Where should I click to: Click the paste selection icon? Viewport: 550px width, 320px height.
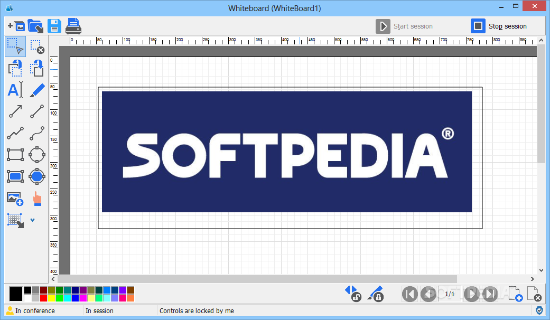click(37, 68)
